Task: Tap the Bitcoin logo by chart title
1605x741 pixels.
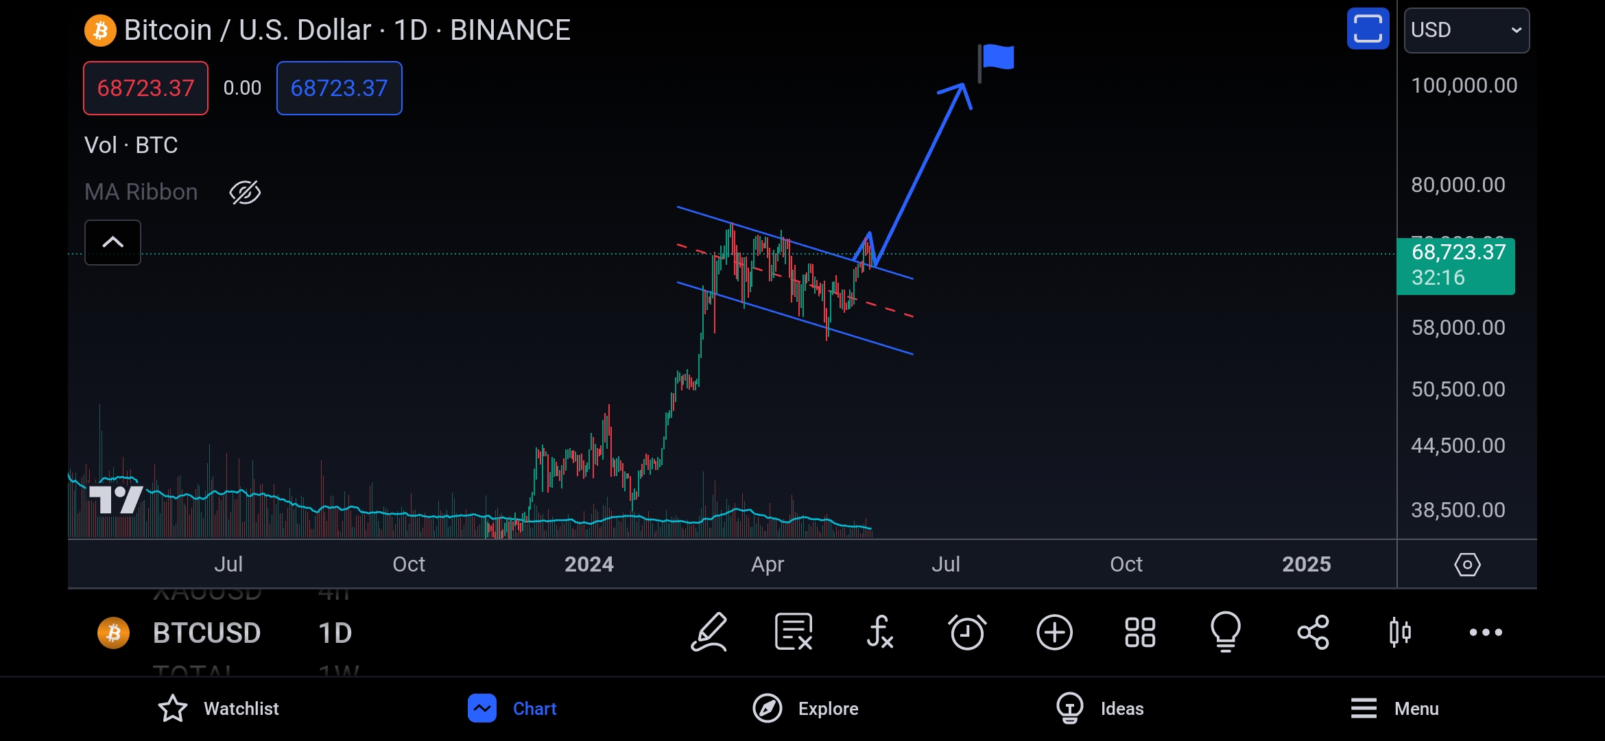Action: click(100, 30)
